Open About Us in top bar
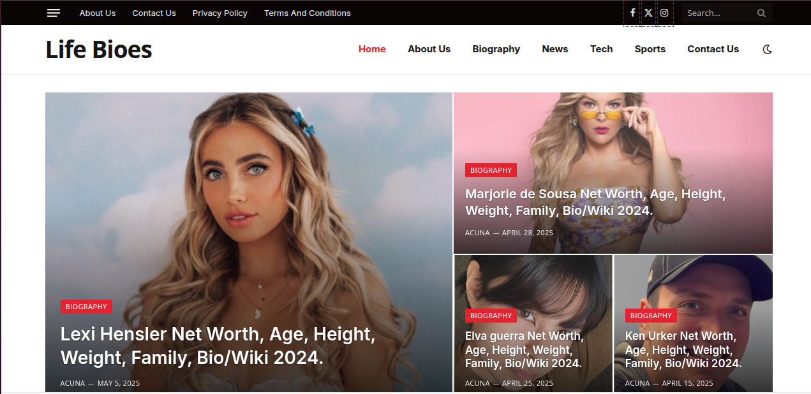 click(98, 13)
